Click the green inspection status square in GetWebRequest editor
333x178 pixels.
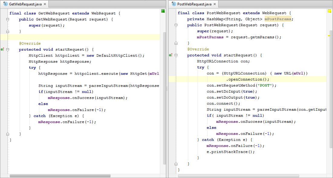pos(163,11)
